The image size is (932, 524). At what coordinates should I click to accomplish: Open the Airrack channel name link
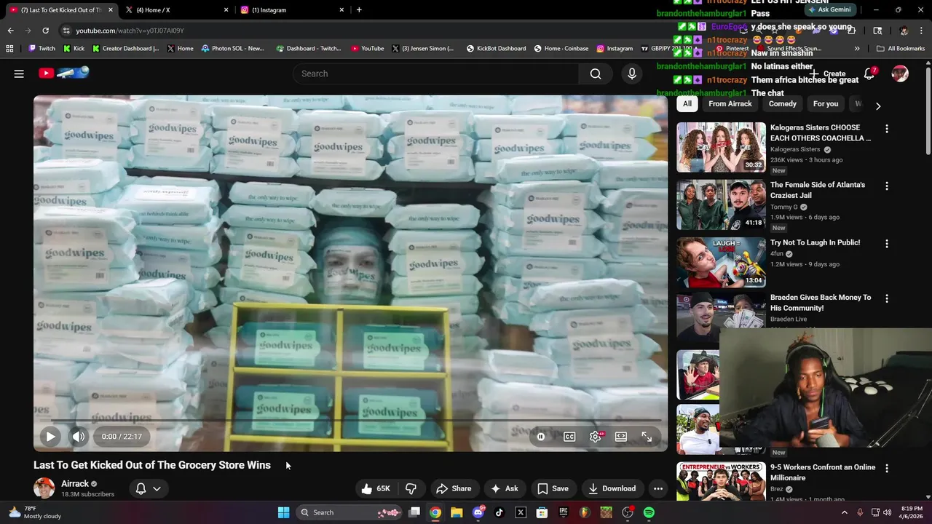coord(75,483)
